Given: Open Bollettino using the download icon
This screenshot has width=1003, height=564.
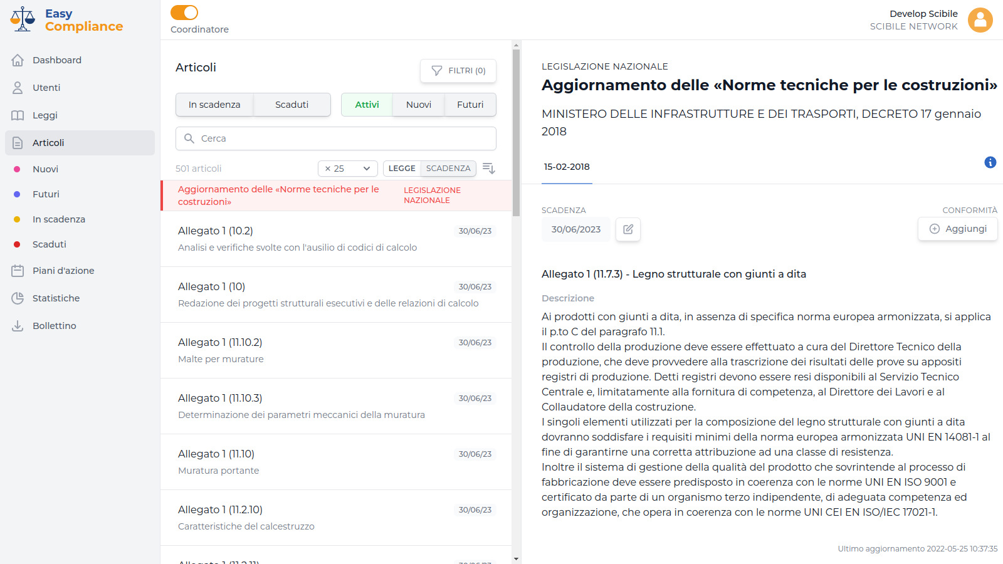Looking at the screenshot, I should tap(19, 325).
